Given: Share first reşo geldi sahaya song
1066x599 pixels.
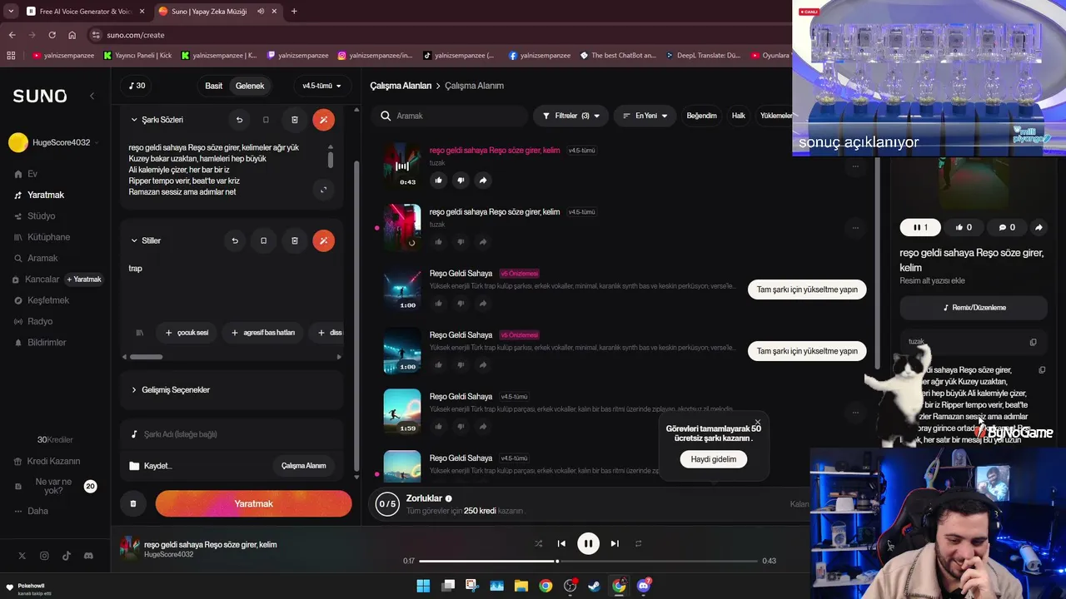Looking at the screenshot, I should coord(483,181).
